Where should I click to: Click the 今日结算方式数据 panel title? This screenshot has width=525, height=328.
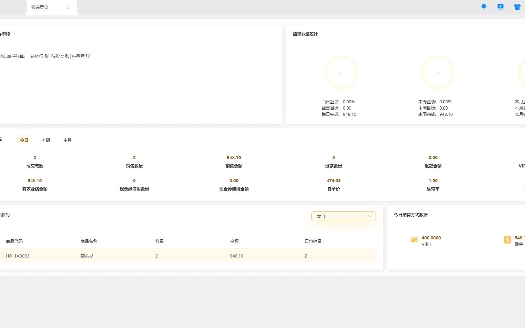411,215
